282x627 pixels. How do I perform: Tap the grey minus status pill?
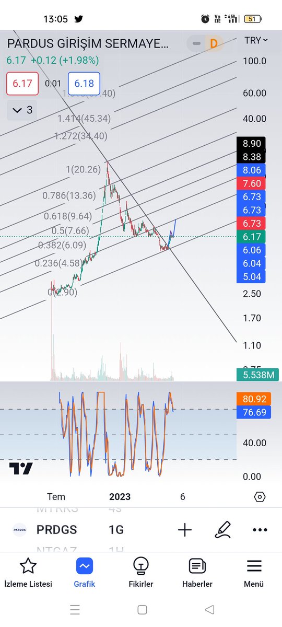pyautogui.click(x=197, y=44)
